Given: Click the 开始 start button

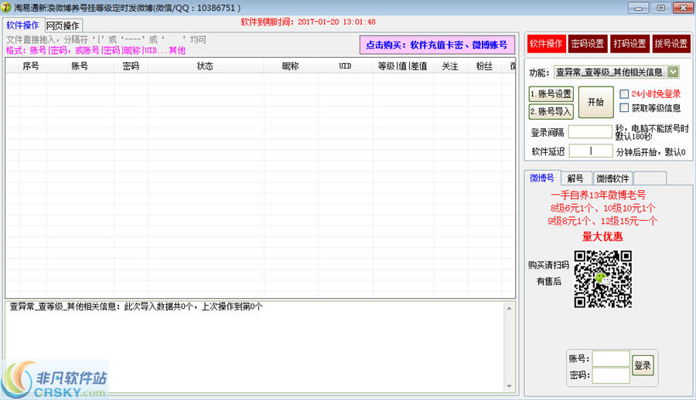Looking at the screenshot, I should [595, 102].
